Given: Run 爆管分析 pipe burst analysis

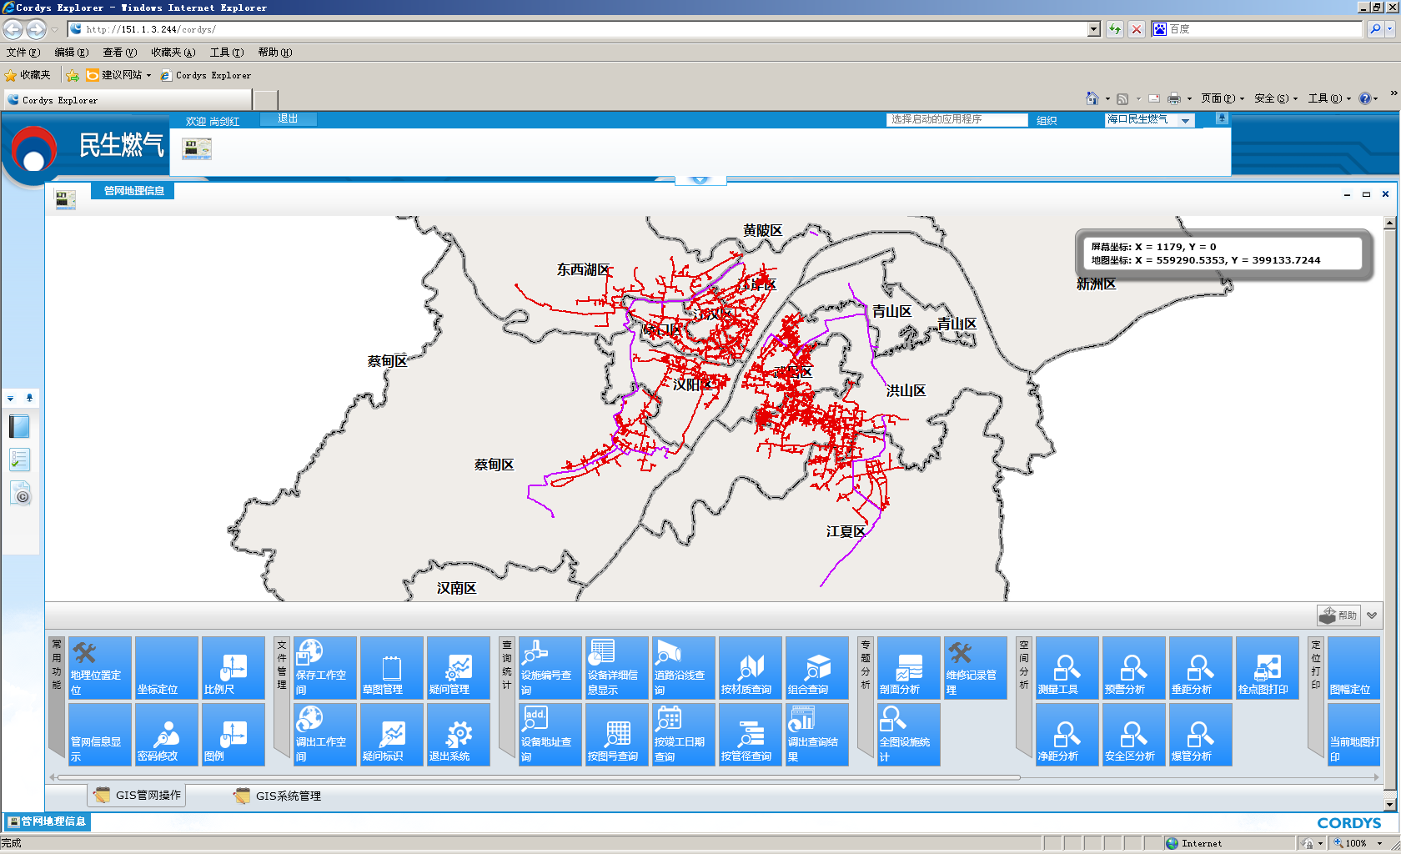Looking at the screenshot, I should point(1201,734).
